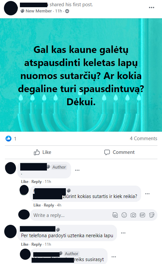This screenshot has height=264, width=162.
Task: Reply to the author's first dot comment
Action: coord(37,182)
